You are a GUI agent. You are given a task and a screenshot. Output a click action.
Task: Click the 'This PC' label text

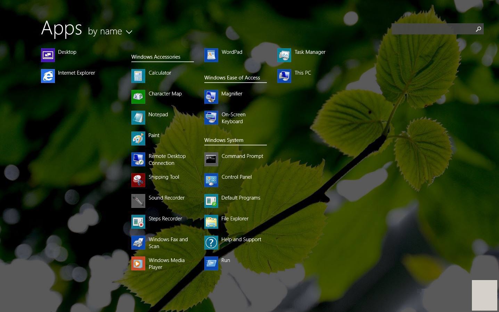pyautogui.click(x=303, y=73)
